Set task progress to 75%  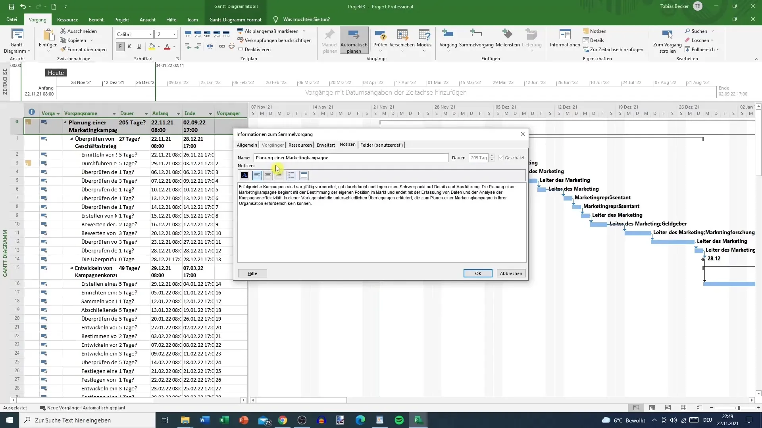point(217,34)
